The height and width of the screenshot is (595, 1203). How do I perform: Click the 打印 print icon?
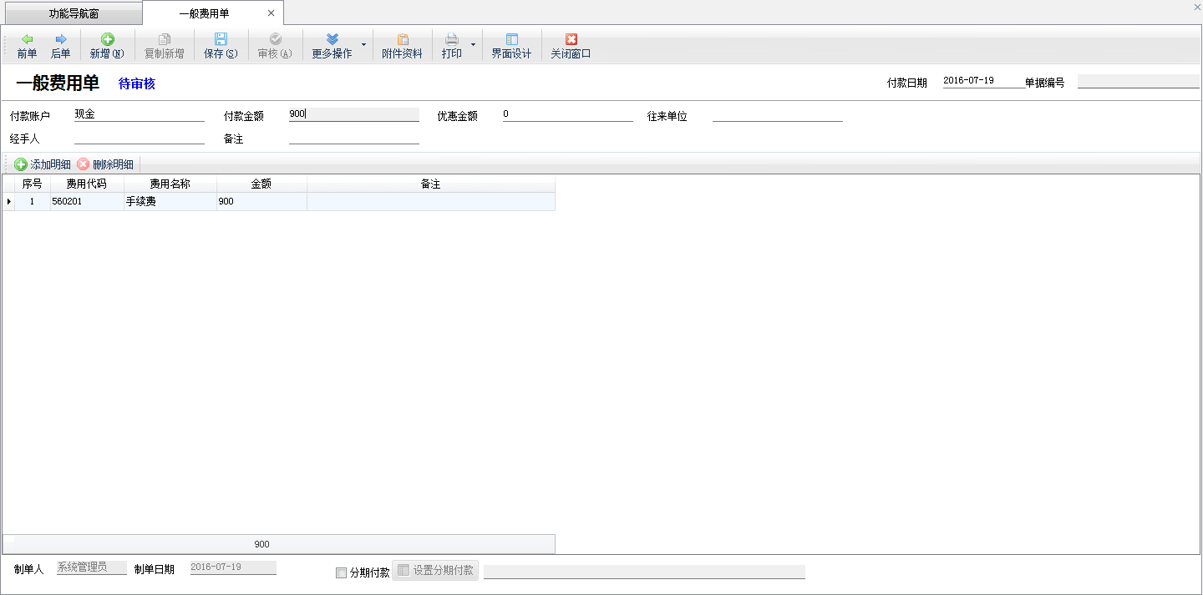(451, 39)
